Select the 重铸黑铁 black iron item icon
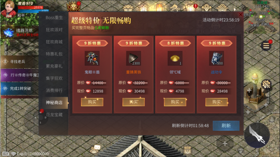280x157 pixels. [134, 58]
